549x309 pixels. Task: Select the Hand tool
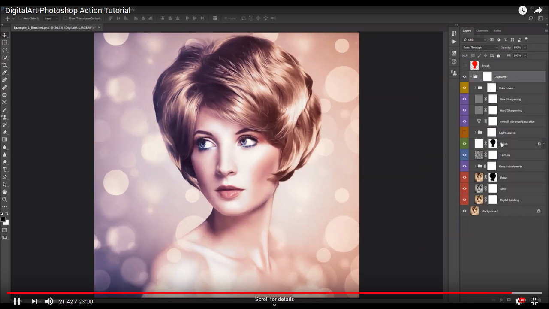click(5, 192)
